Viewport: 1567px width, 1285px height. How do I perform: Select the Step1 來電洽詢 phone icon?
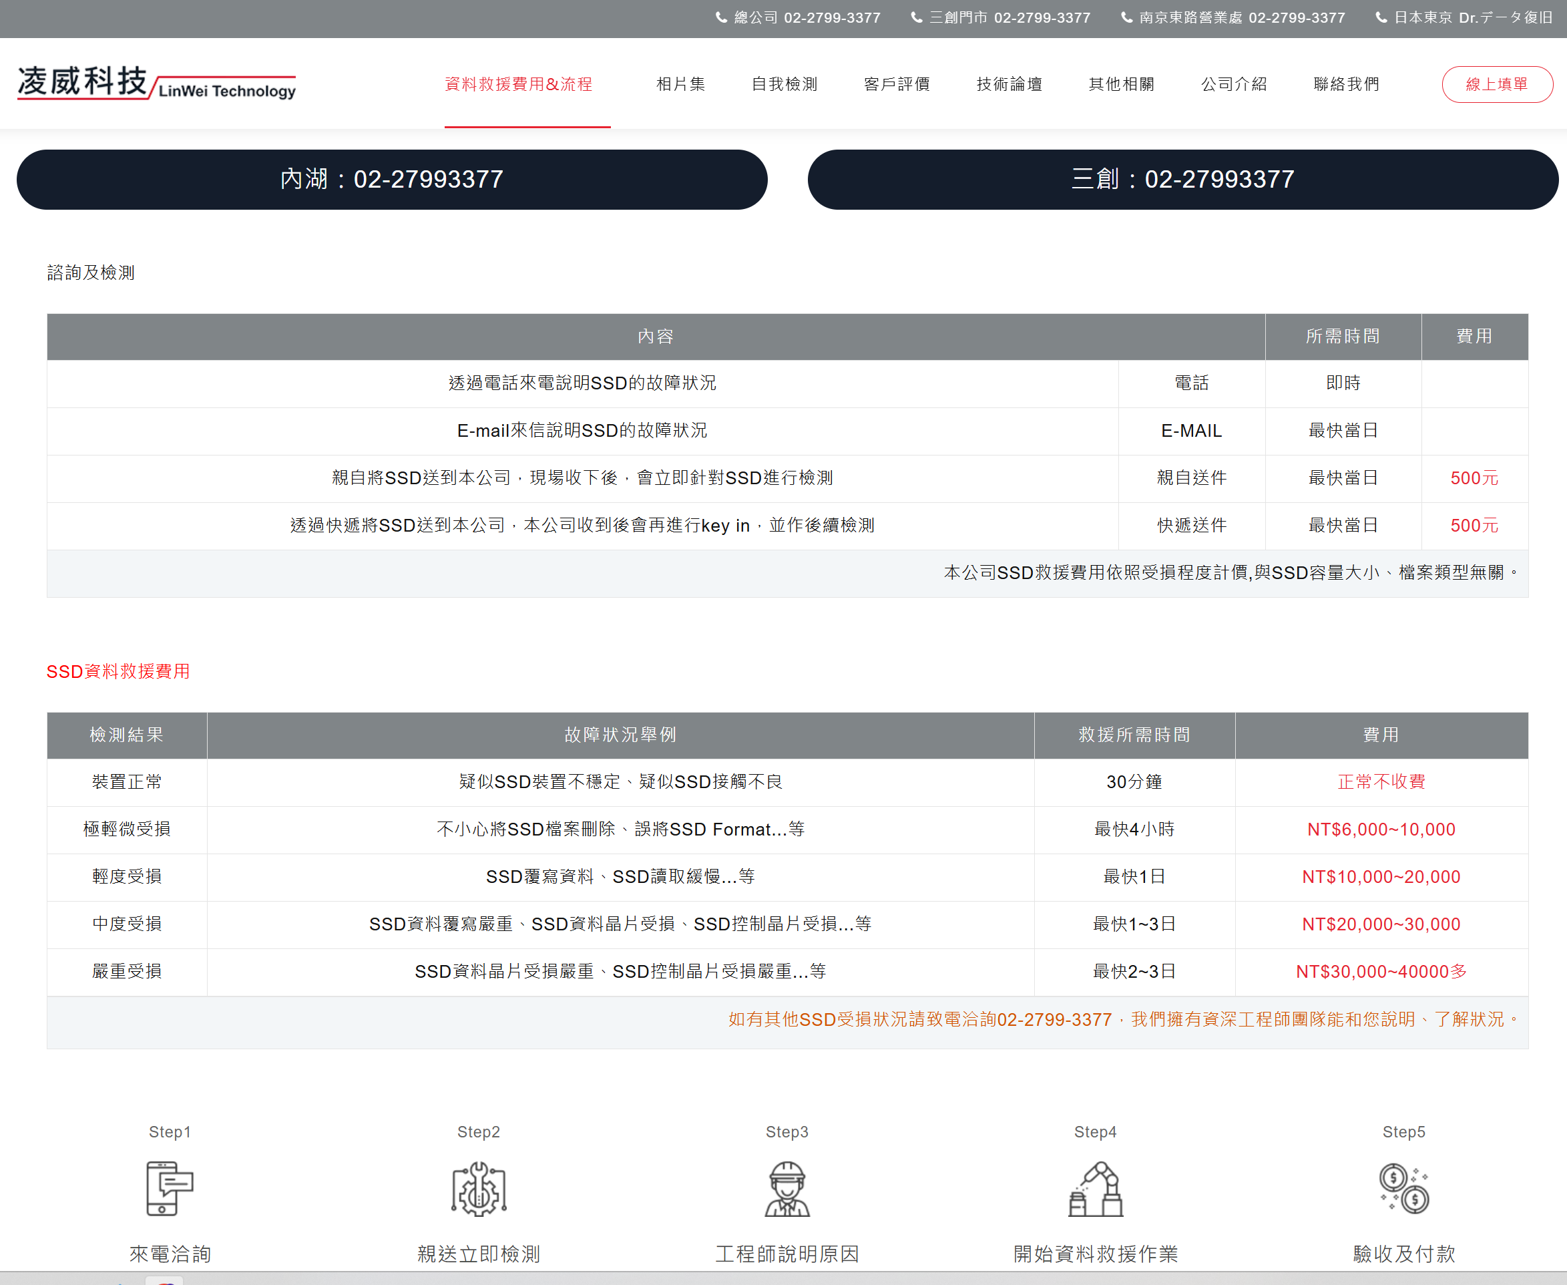169,1189
